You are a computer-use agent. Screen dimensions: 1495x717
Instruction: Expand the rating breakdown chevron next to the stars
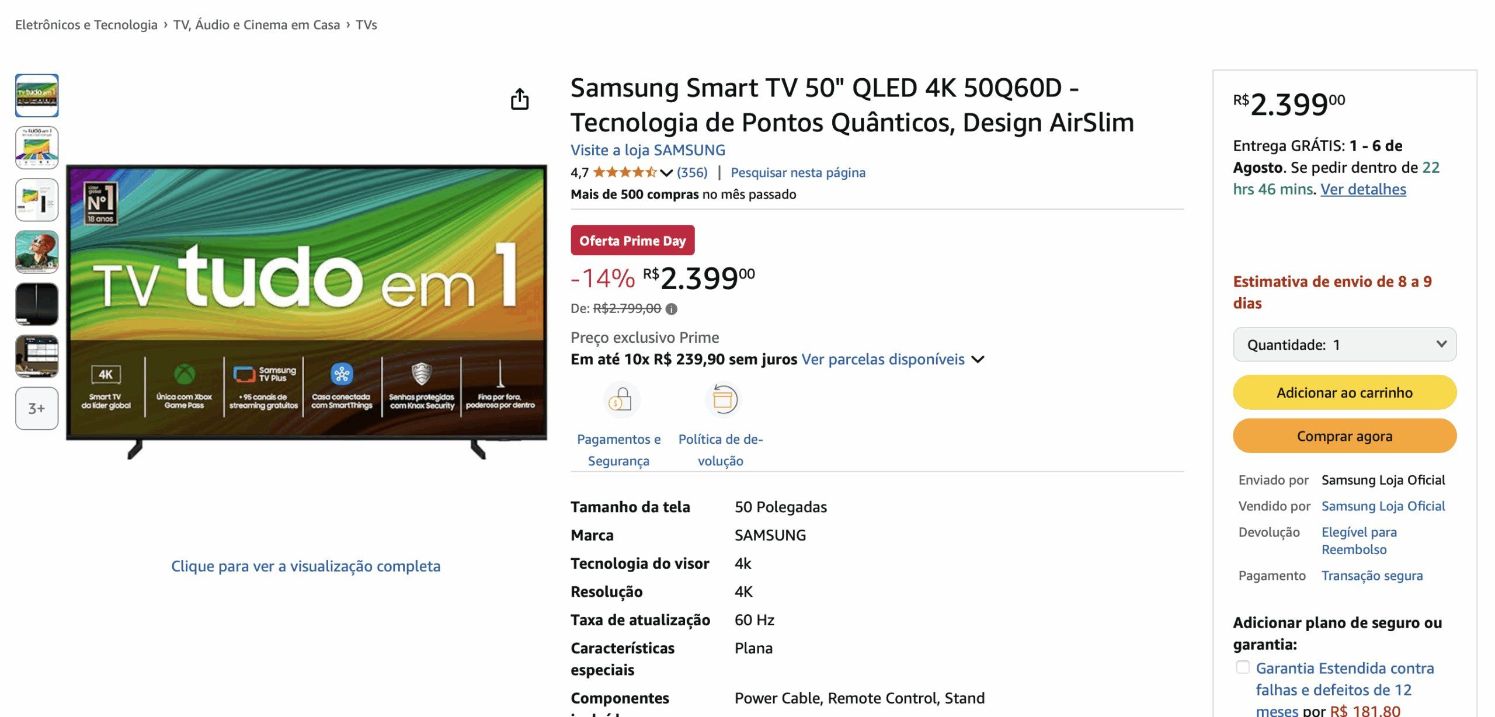tap(666, 173)
